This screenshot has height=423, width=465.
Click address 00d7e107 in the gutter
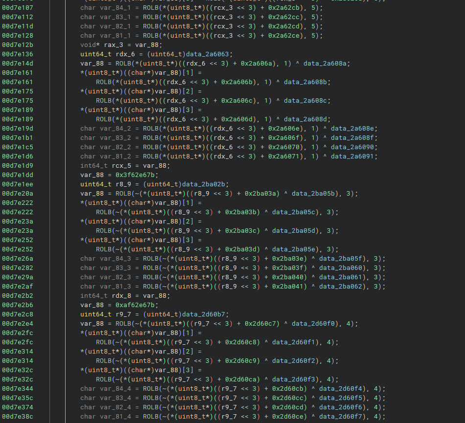click(x=18, y=8)
